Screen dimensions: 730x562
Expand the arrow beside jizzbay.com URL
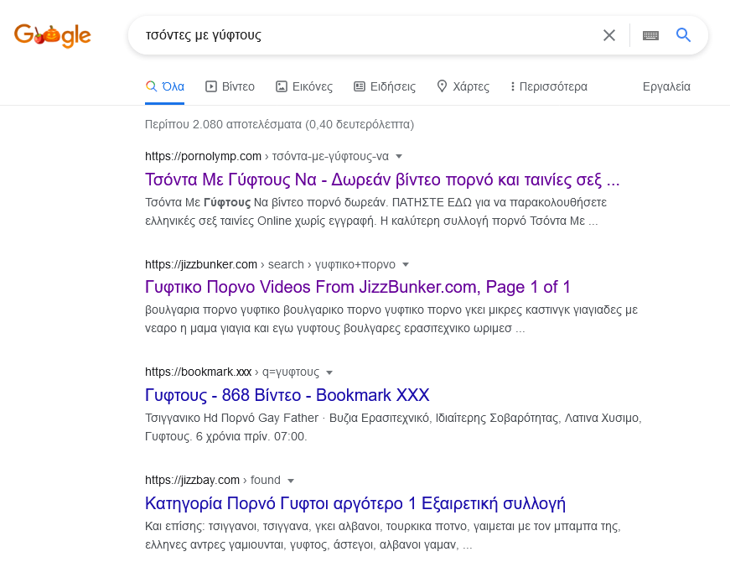pos(291,481)
